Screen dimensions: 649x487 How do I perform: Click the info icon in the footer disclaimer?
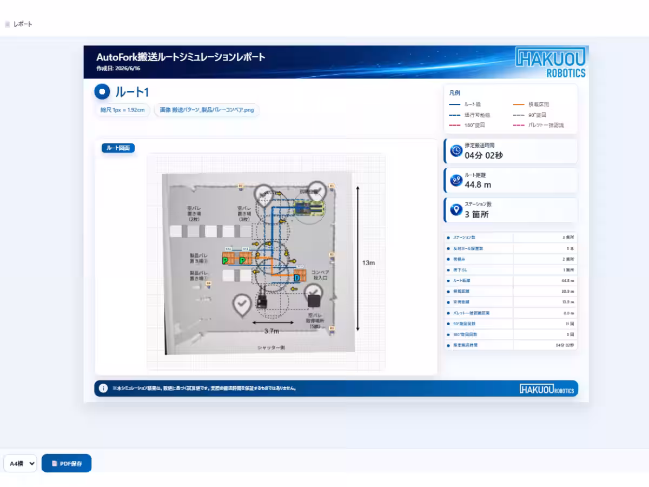click(103, 389)
